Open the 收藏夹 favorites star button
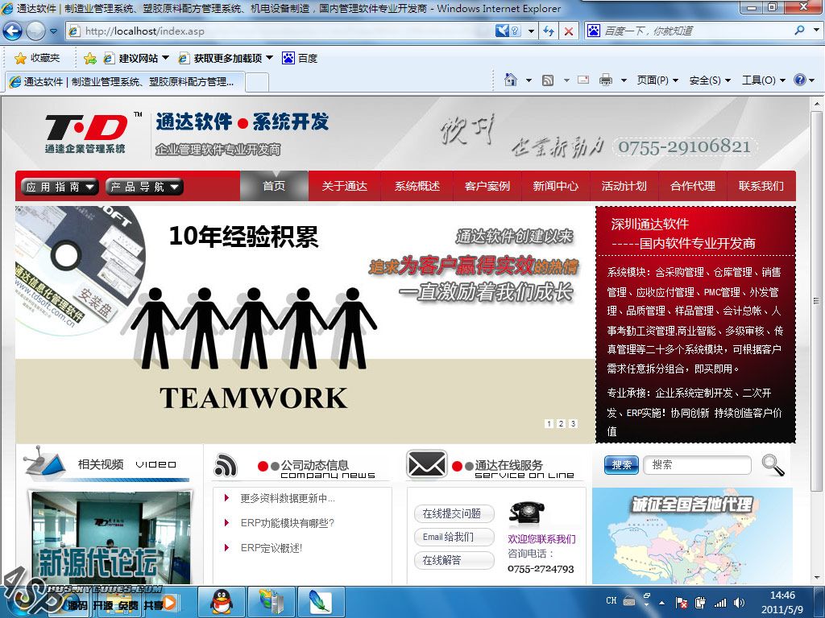Screen dimensions: 825x618 click(37, 58)
